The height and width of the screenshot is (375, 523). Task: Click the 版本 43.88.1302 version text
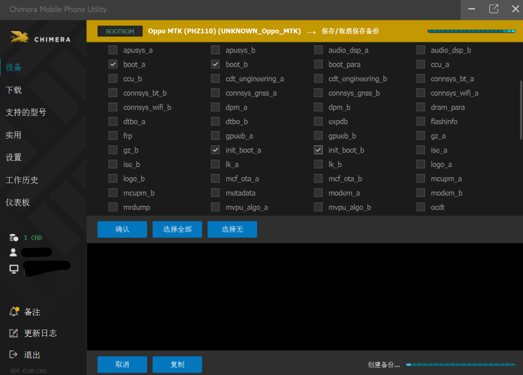29,371
